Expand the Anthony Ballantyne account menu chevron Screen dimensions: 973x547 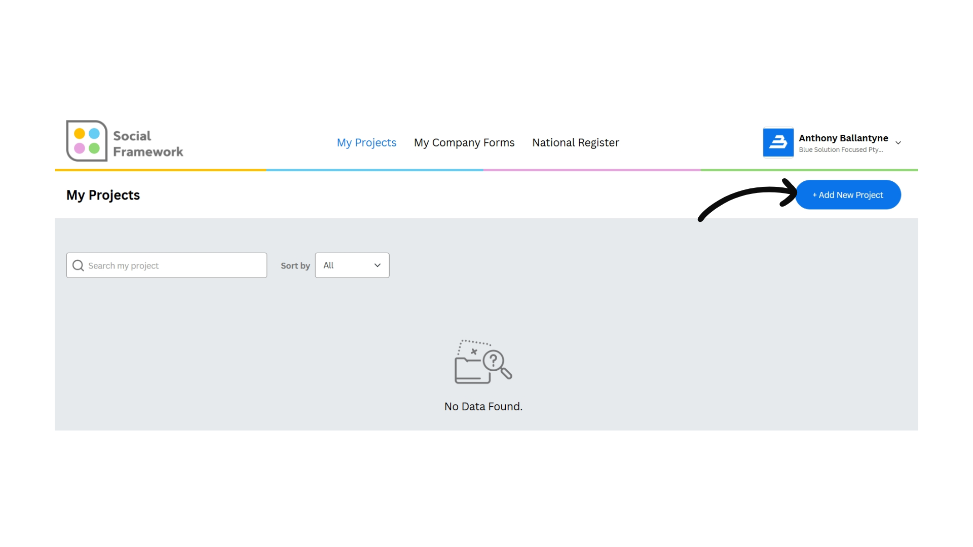898,143
